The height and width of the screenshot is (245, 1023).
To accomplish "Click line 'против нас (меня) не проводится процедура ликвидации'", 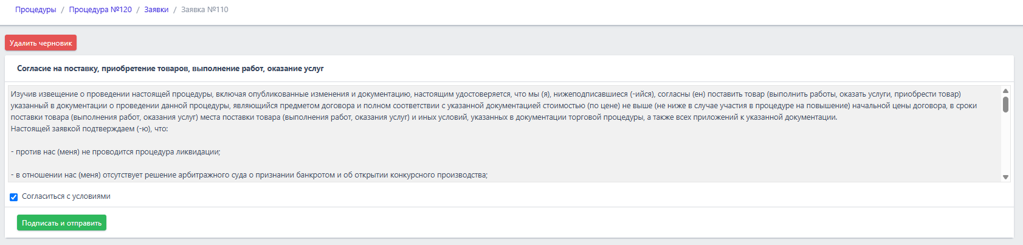I will click(x=115, y=152).
